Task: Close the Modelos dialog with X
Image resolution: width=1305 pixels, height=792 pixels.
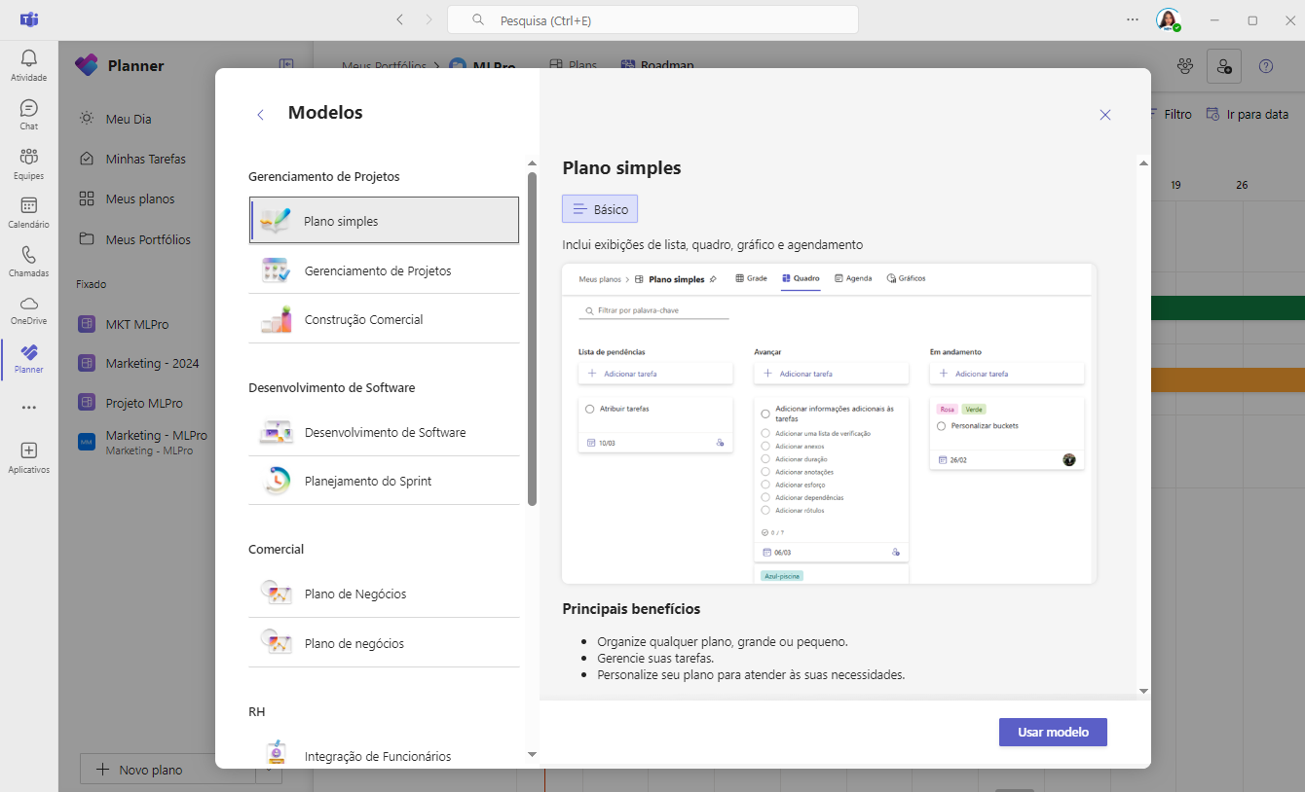Action: point(1105,115)
